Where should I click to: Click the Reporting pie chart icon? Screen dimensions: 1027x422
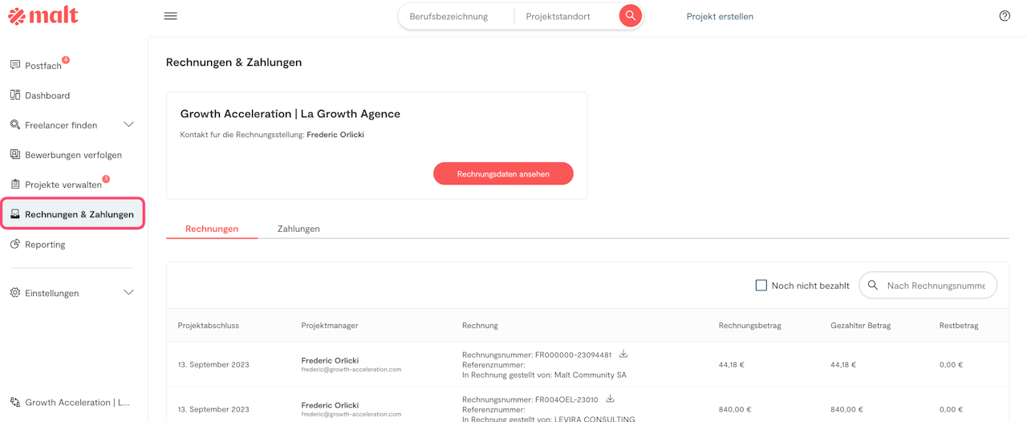(15, 244)
